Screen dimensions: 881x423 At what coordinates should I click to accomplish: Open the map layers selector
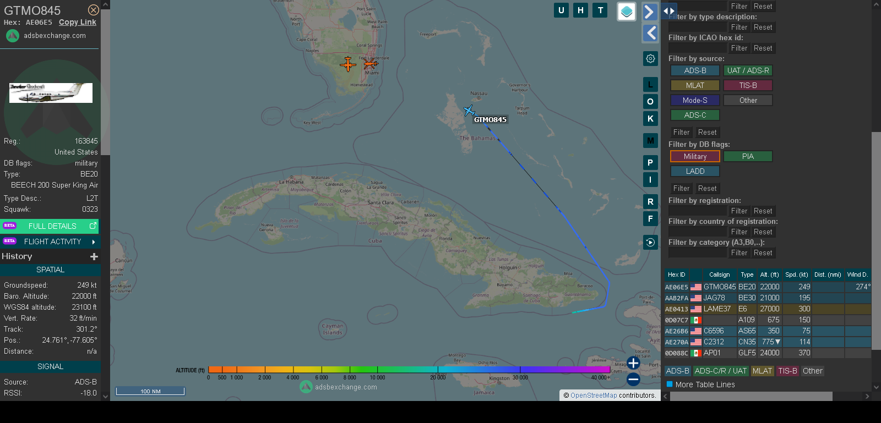click(x=627, y=12)
